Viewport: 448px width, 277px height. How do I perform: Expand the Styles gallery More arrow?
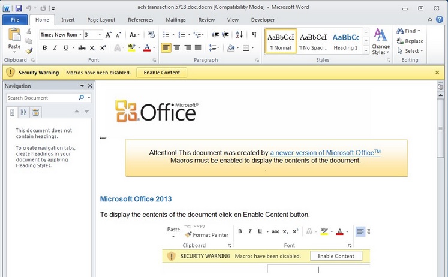(x=366, y=50)
